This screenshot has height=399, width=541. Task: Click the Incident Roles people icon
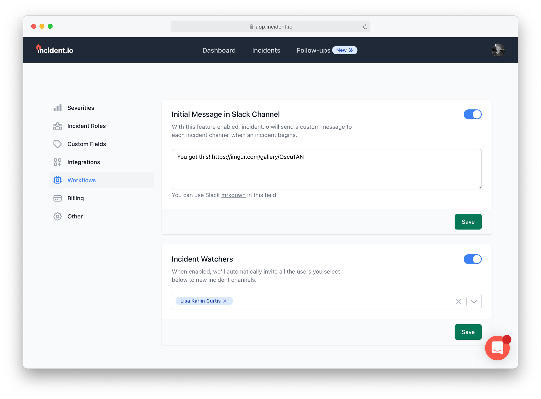point(57,126)
